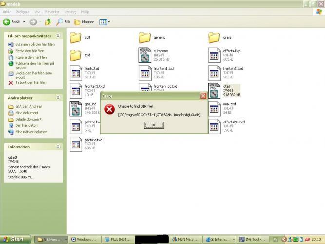Select the effectsPC.txd file icon
This screenshot has height=244, width=325.
tap(214, 126)
